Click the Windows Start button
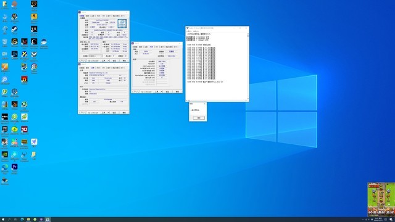The height and width of the screenshot is (222, 395). pos(2,220)
